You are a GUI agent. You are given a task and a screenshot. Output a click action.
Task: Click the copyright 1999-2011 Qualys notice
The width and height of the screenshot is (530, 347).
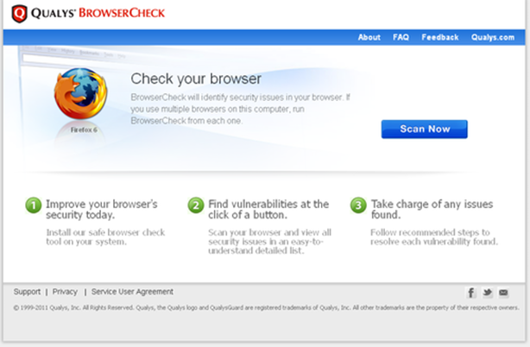coord(266,308)
